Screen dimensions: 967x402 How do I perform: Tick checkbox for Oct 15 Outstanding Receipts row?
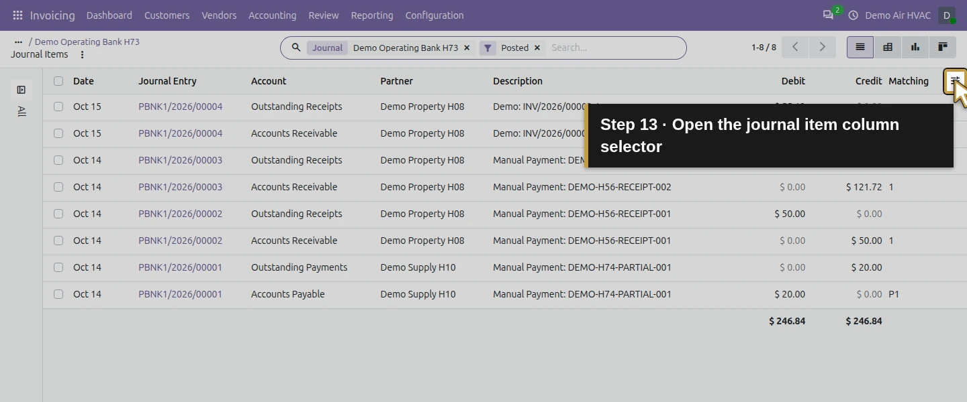point(58,107)
